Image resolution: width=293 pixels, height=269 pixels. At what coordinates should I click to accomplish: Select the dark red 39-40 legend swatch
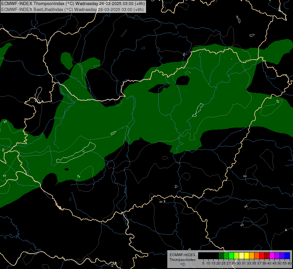[x=267, y=256]
